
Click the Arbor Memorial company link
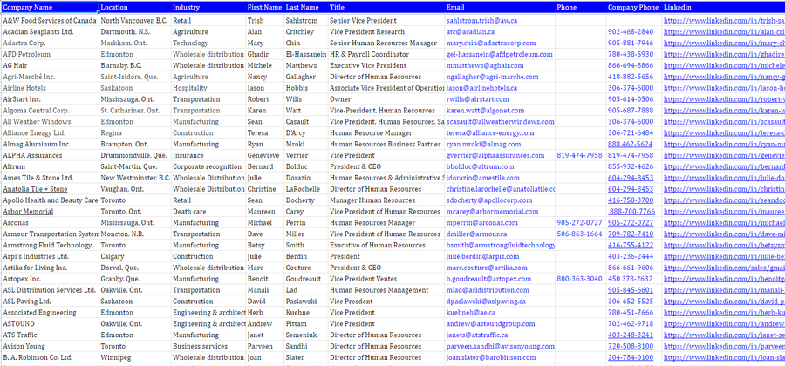tap(28, 212)
